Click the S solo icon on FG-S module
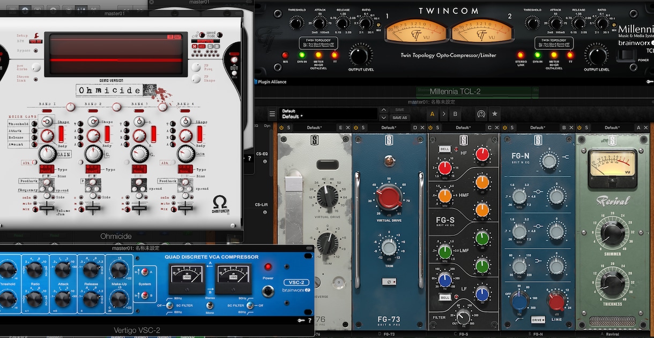 [x=437, y=128]
